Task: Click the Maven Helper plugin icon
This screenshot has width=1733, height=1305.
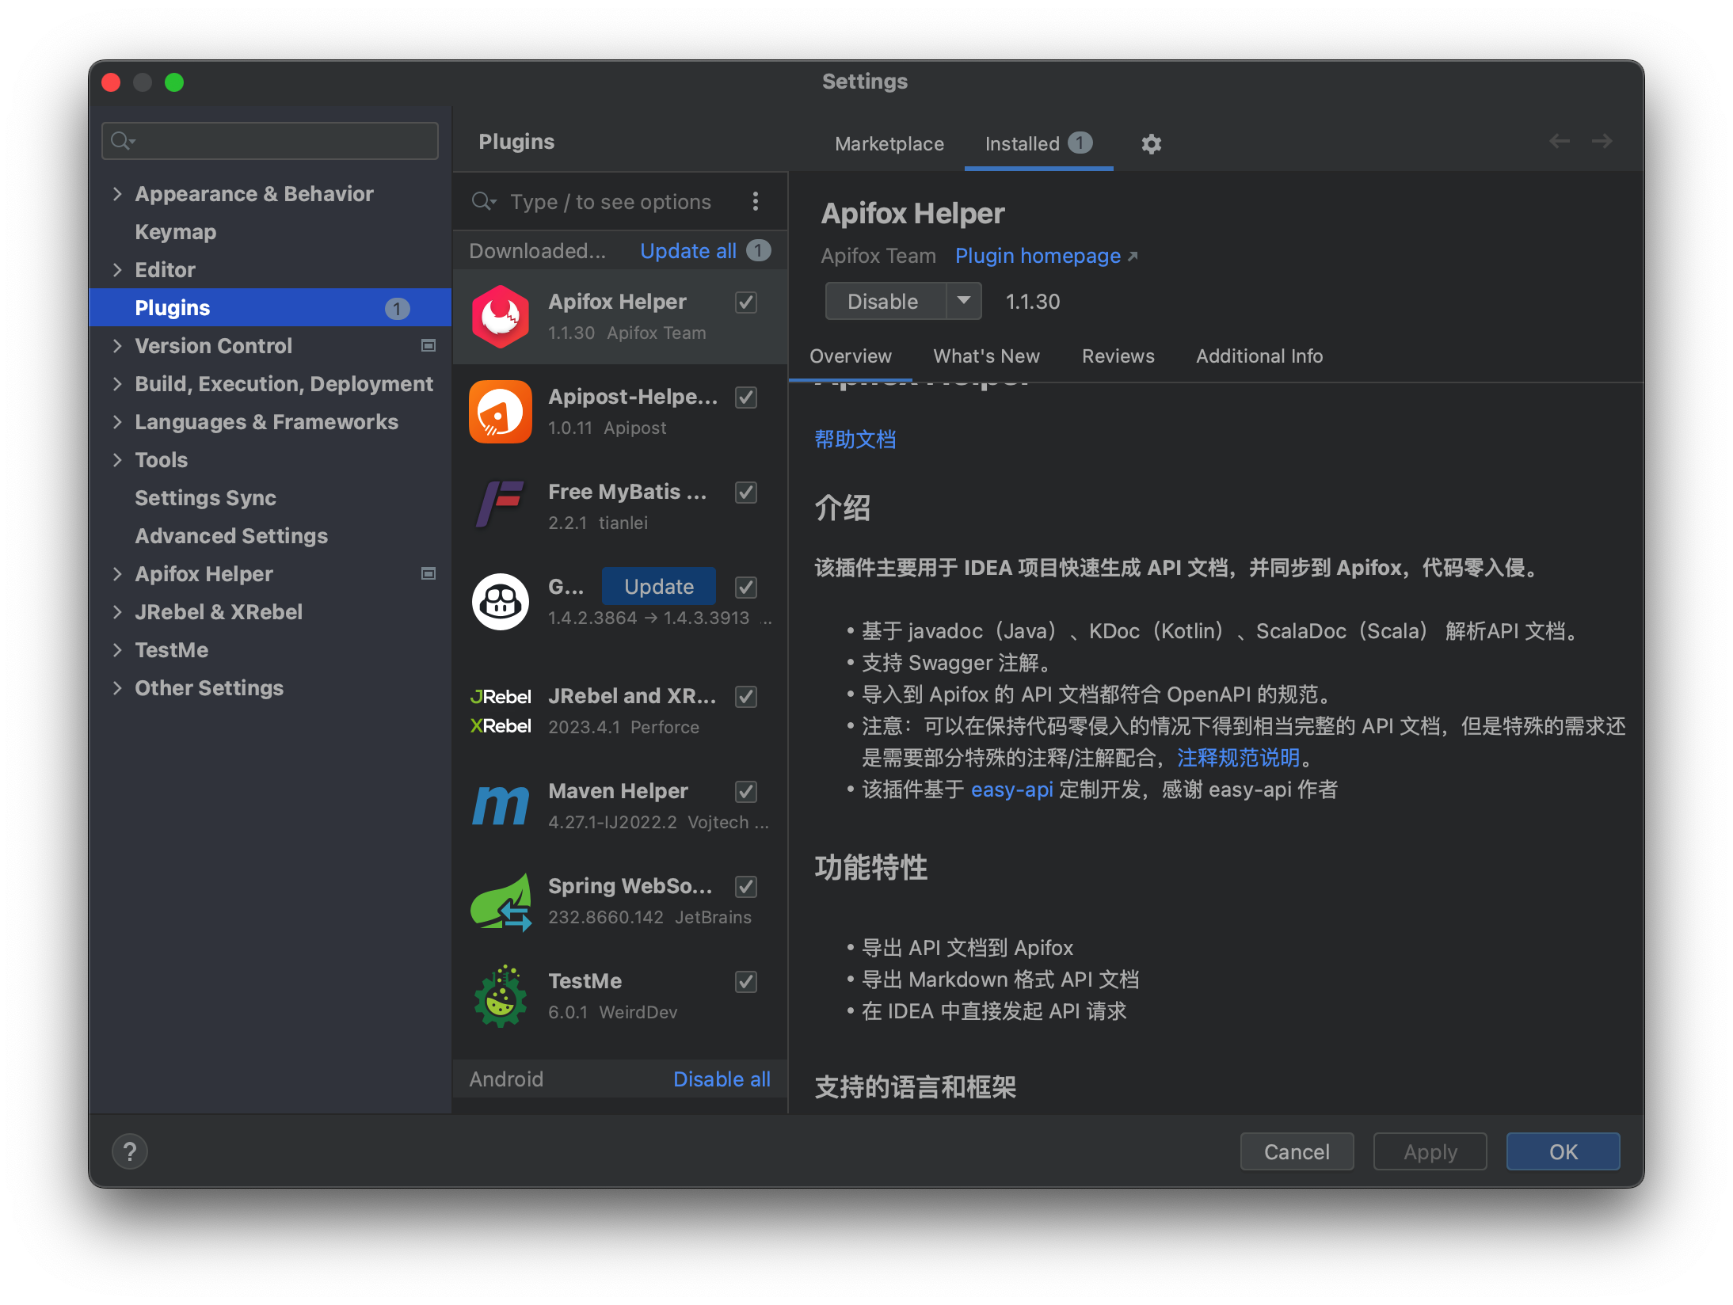Action: [501, 806]
